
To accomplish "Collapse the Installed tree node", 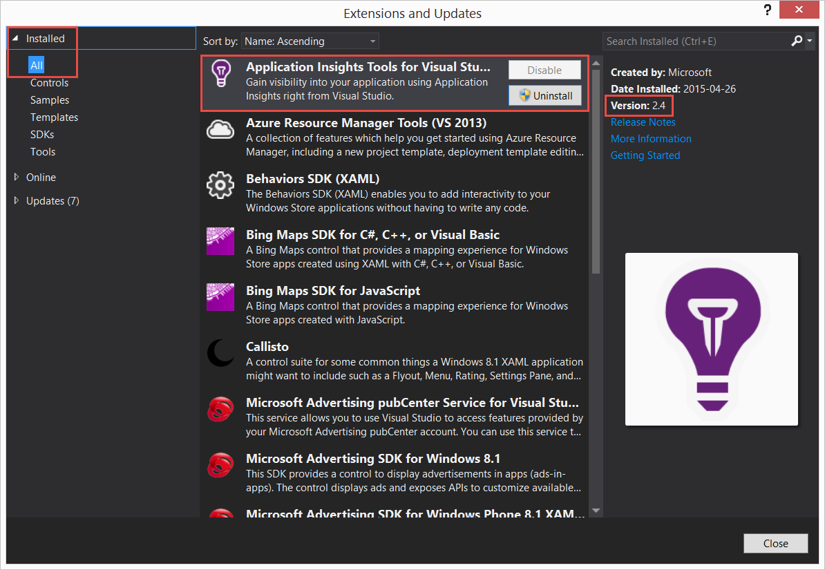I will click(15, 39).
